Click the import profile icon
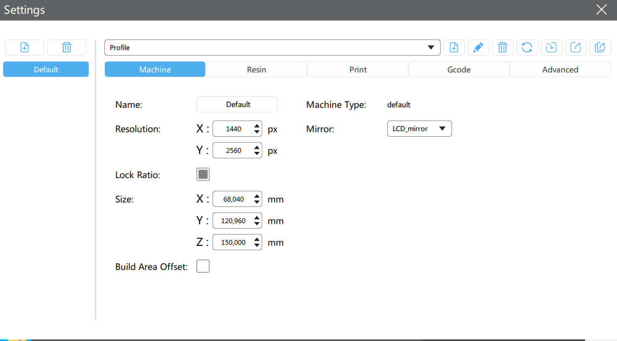617x341 pixels. click(x=551, y=48)
